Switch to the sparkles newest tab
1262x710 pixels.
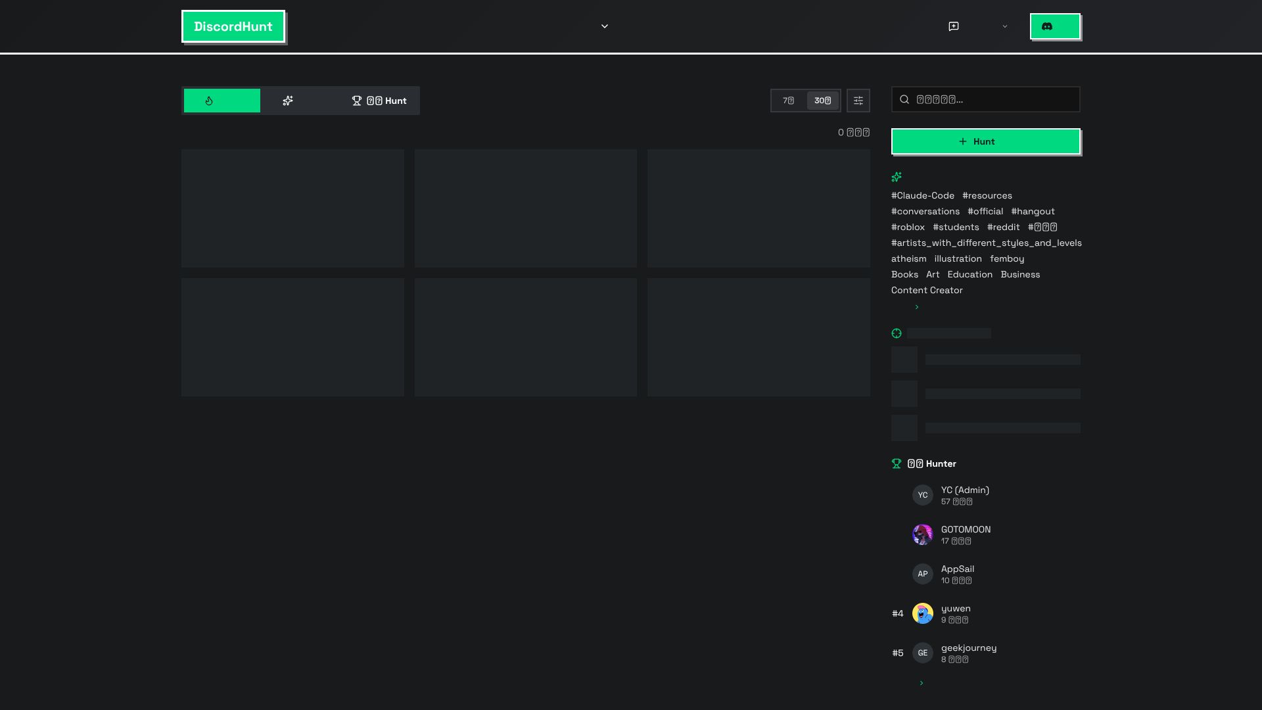300,101
